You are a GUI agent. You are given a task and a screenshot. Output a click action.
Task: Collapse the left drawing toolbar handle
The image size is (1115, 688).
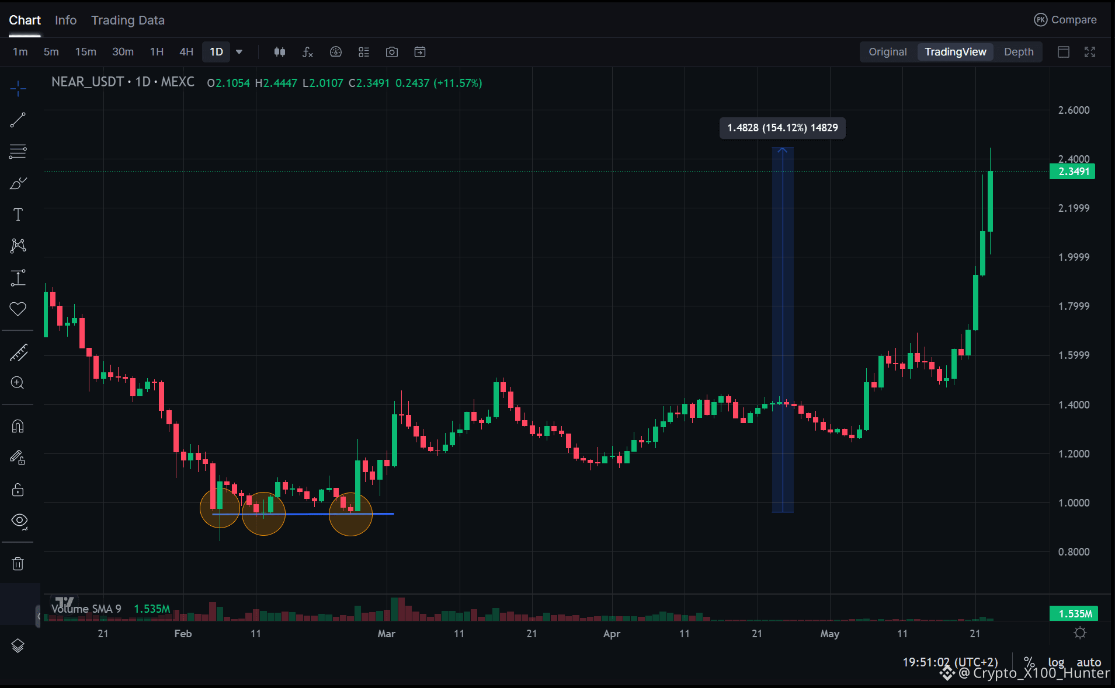pos(38,616)
